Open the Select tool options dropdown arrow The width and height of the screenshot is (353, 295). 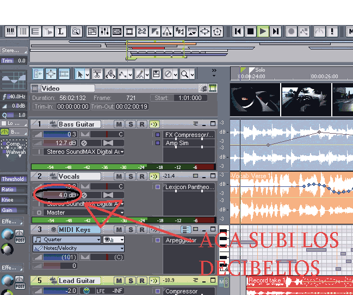[x=88, y=74]
